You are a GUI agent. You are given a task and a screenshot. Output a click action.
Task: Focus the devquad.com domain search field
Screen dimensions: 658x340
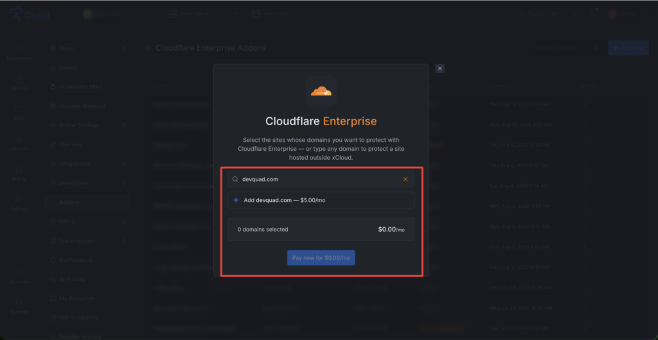(x=321, y=179)
